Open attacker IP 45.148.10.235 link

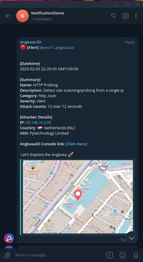(38, 122)
